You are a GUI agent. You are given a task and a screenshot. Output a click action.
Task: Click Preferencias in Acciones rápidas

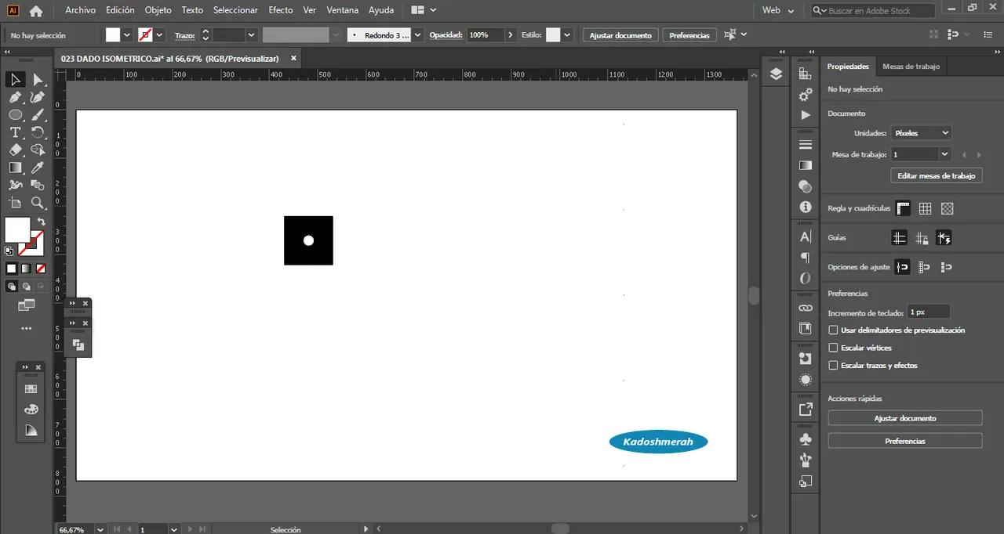(905, 442)
